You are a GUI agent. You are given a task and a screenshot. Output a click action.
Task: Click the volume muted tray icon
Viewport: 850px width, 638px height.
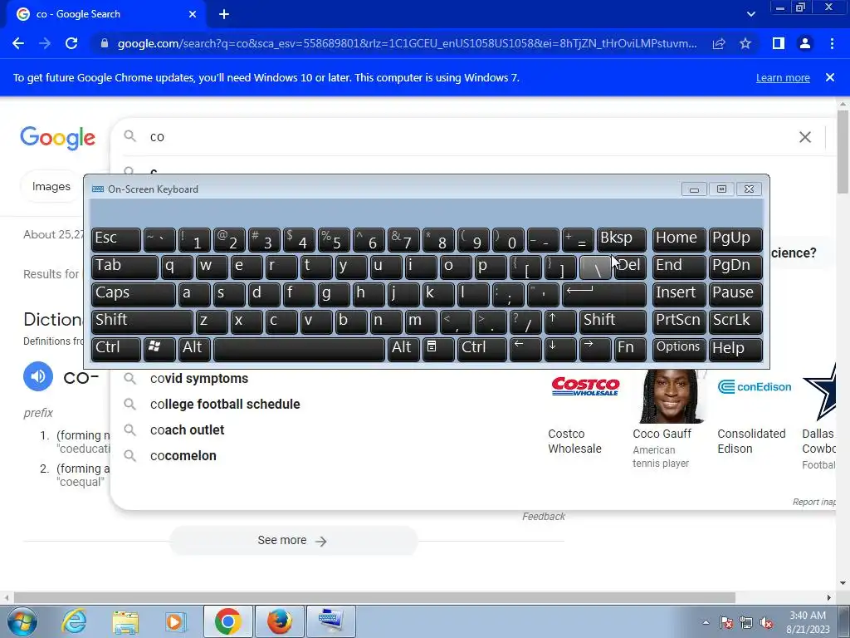(766, 622)
